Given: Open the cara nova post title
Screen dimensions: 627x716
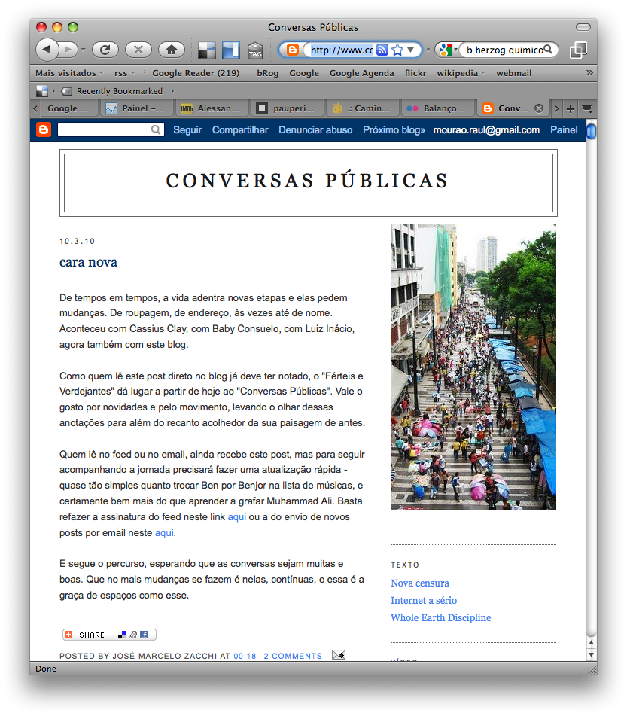Looking at the screenshot, I should pyautogui.click(x=88, y=262).
